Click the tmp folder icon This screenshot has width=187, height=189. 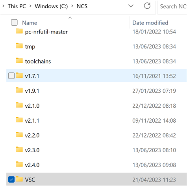pos(19,46)
